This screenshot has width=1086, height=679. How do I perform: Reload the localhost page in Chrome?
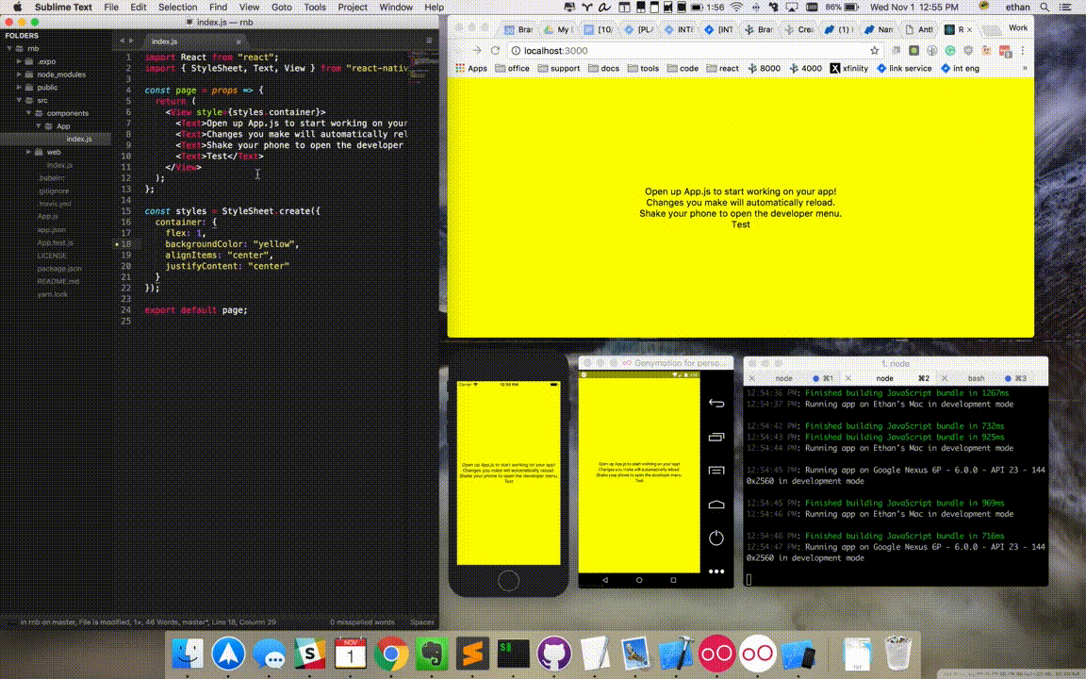tap(495, 51)
